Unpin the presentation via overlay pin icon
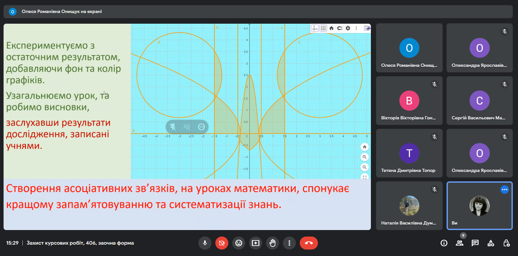518x256 pixels. [173, 127]
